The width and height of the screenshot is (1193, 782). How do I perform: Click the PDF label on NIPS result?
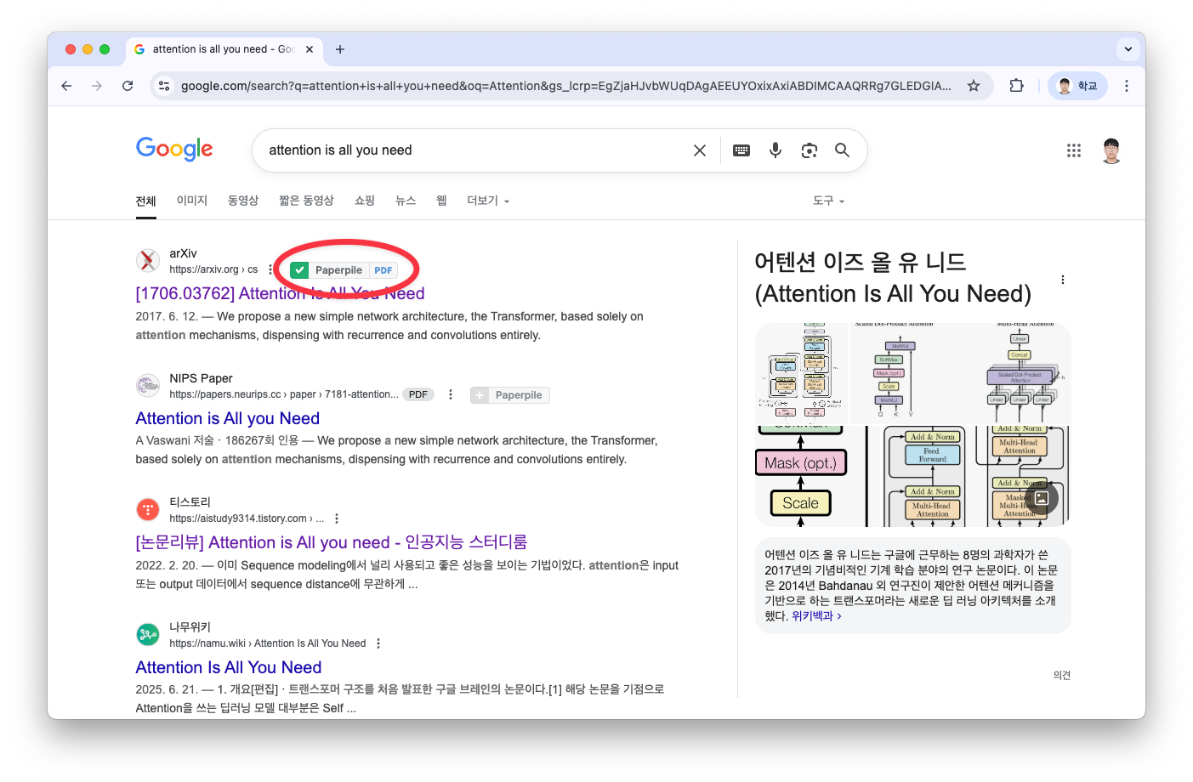(418, 394)
